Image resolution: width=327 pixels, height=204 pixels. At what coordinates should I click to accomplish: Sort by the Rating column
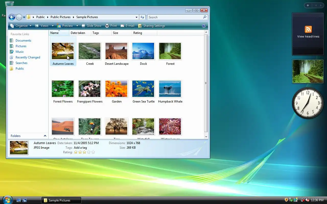(x=145, y=33)
